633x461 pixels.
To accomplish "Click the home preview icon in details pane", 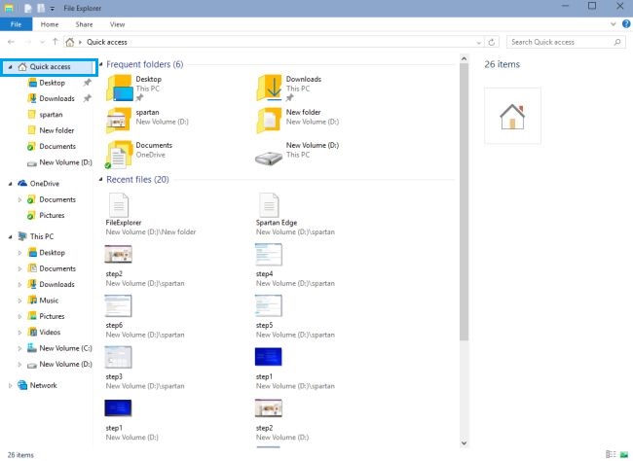I will pyautogui.click(x=512, y=116).
